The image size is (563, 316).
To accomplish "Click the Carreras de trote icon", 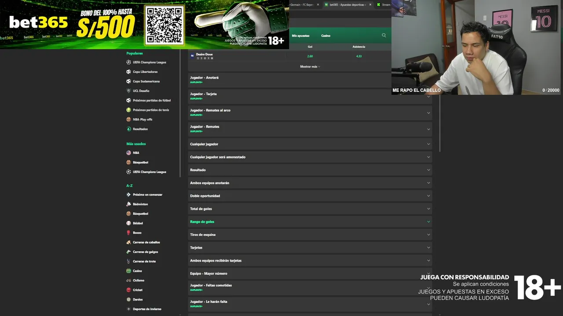I will pos(128,261).
